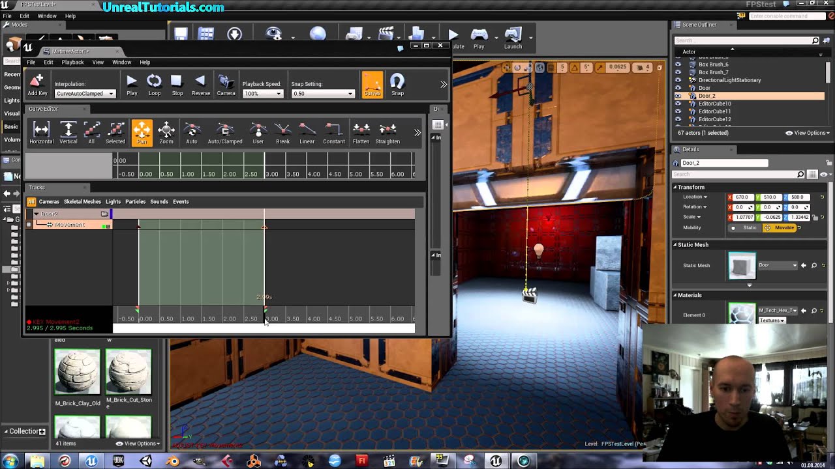Viewport: 835px width, 469px height.
Task: Set interpolation to Constant
Action: click(x=333, y=133)
